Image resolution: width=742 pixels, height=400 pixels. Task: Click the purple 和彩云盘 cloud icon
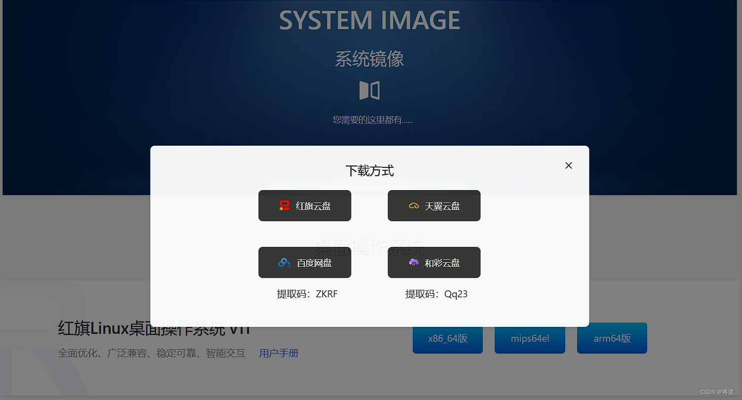click(x=414, y=263)
